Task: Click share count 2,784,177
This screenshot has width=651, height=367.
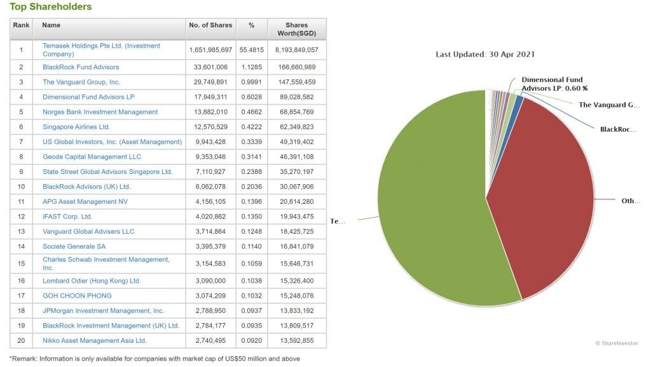Action: tap(210, 326)
